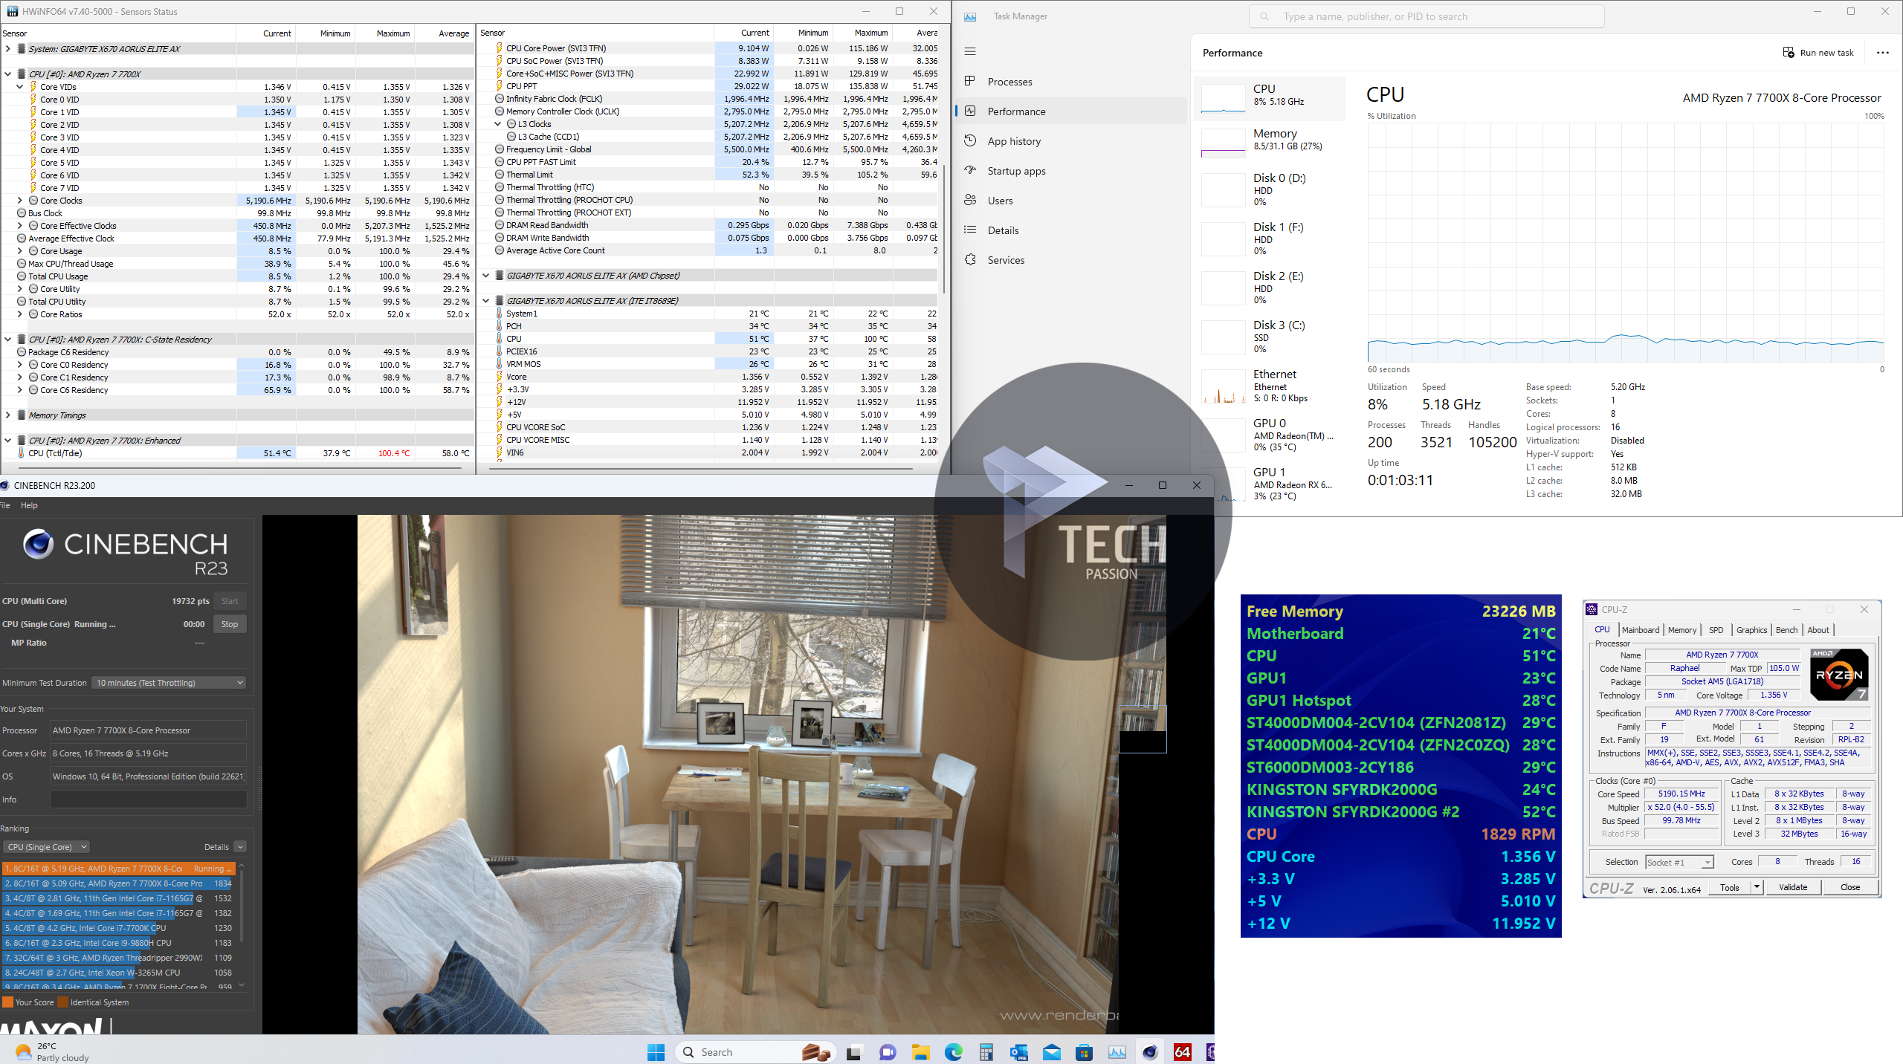Open CPU (Single Core) ranking dropdown
This screenshot has height=1064, width=1903.
click(48, 847)
